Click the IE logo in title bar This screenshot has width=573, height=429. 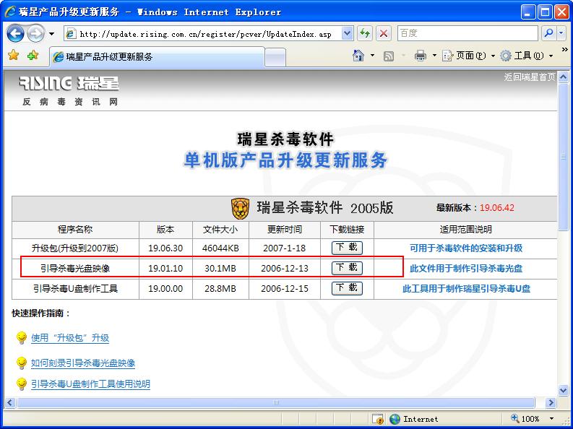(10, 12)
